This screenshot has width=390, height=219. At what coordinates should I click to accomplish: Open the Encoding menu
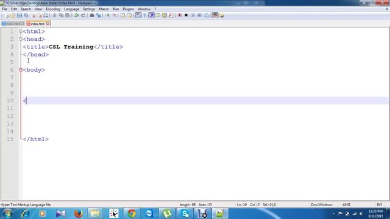[53, 9]
